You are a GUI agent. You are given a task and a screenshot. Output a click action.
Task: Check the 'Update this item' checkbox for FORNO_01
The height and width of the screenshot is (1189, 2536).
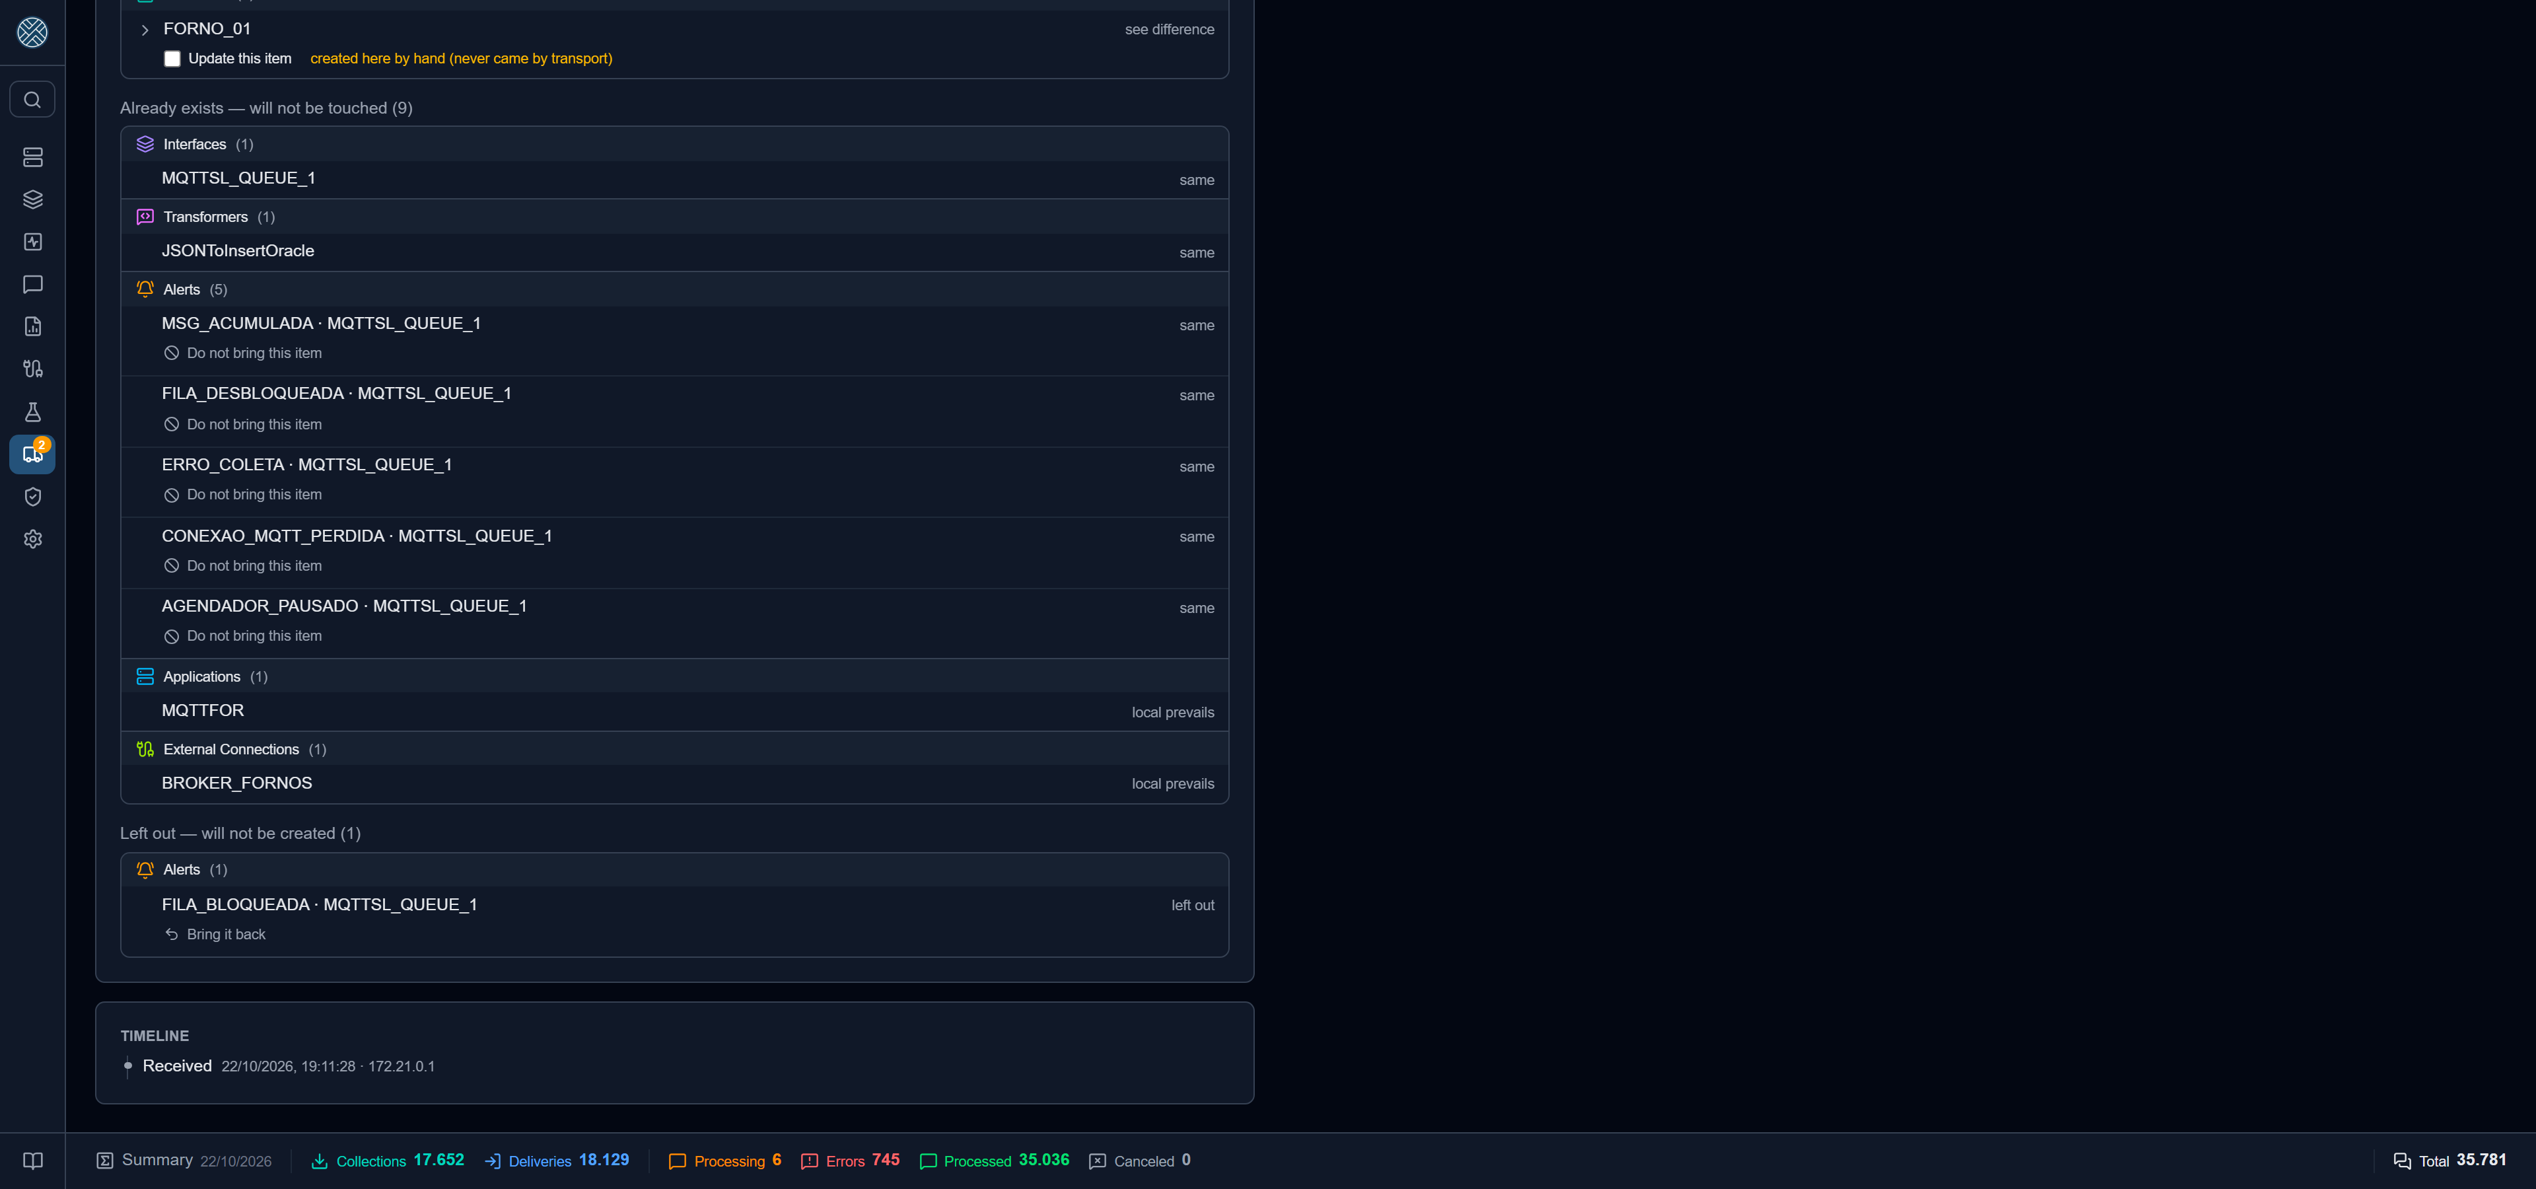point(172,59)
